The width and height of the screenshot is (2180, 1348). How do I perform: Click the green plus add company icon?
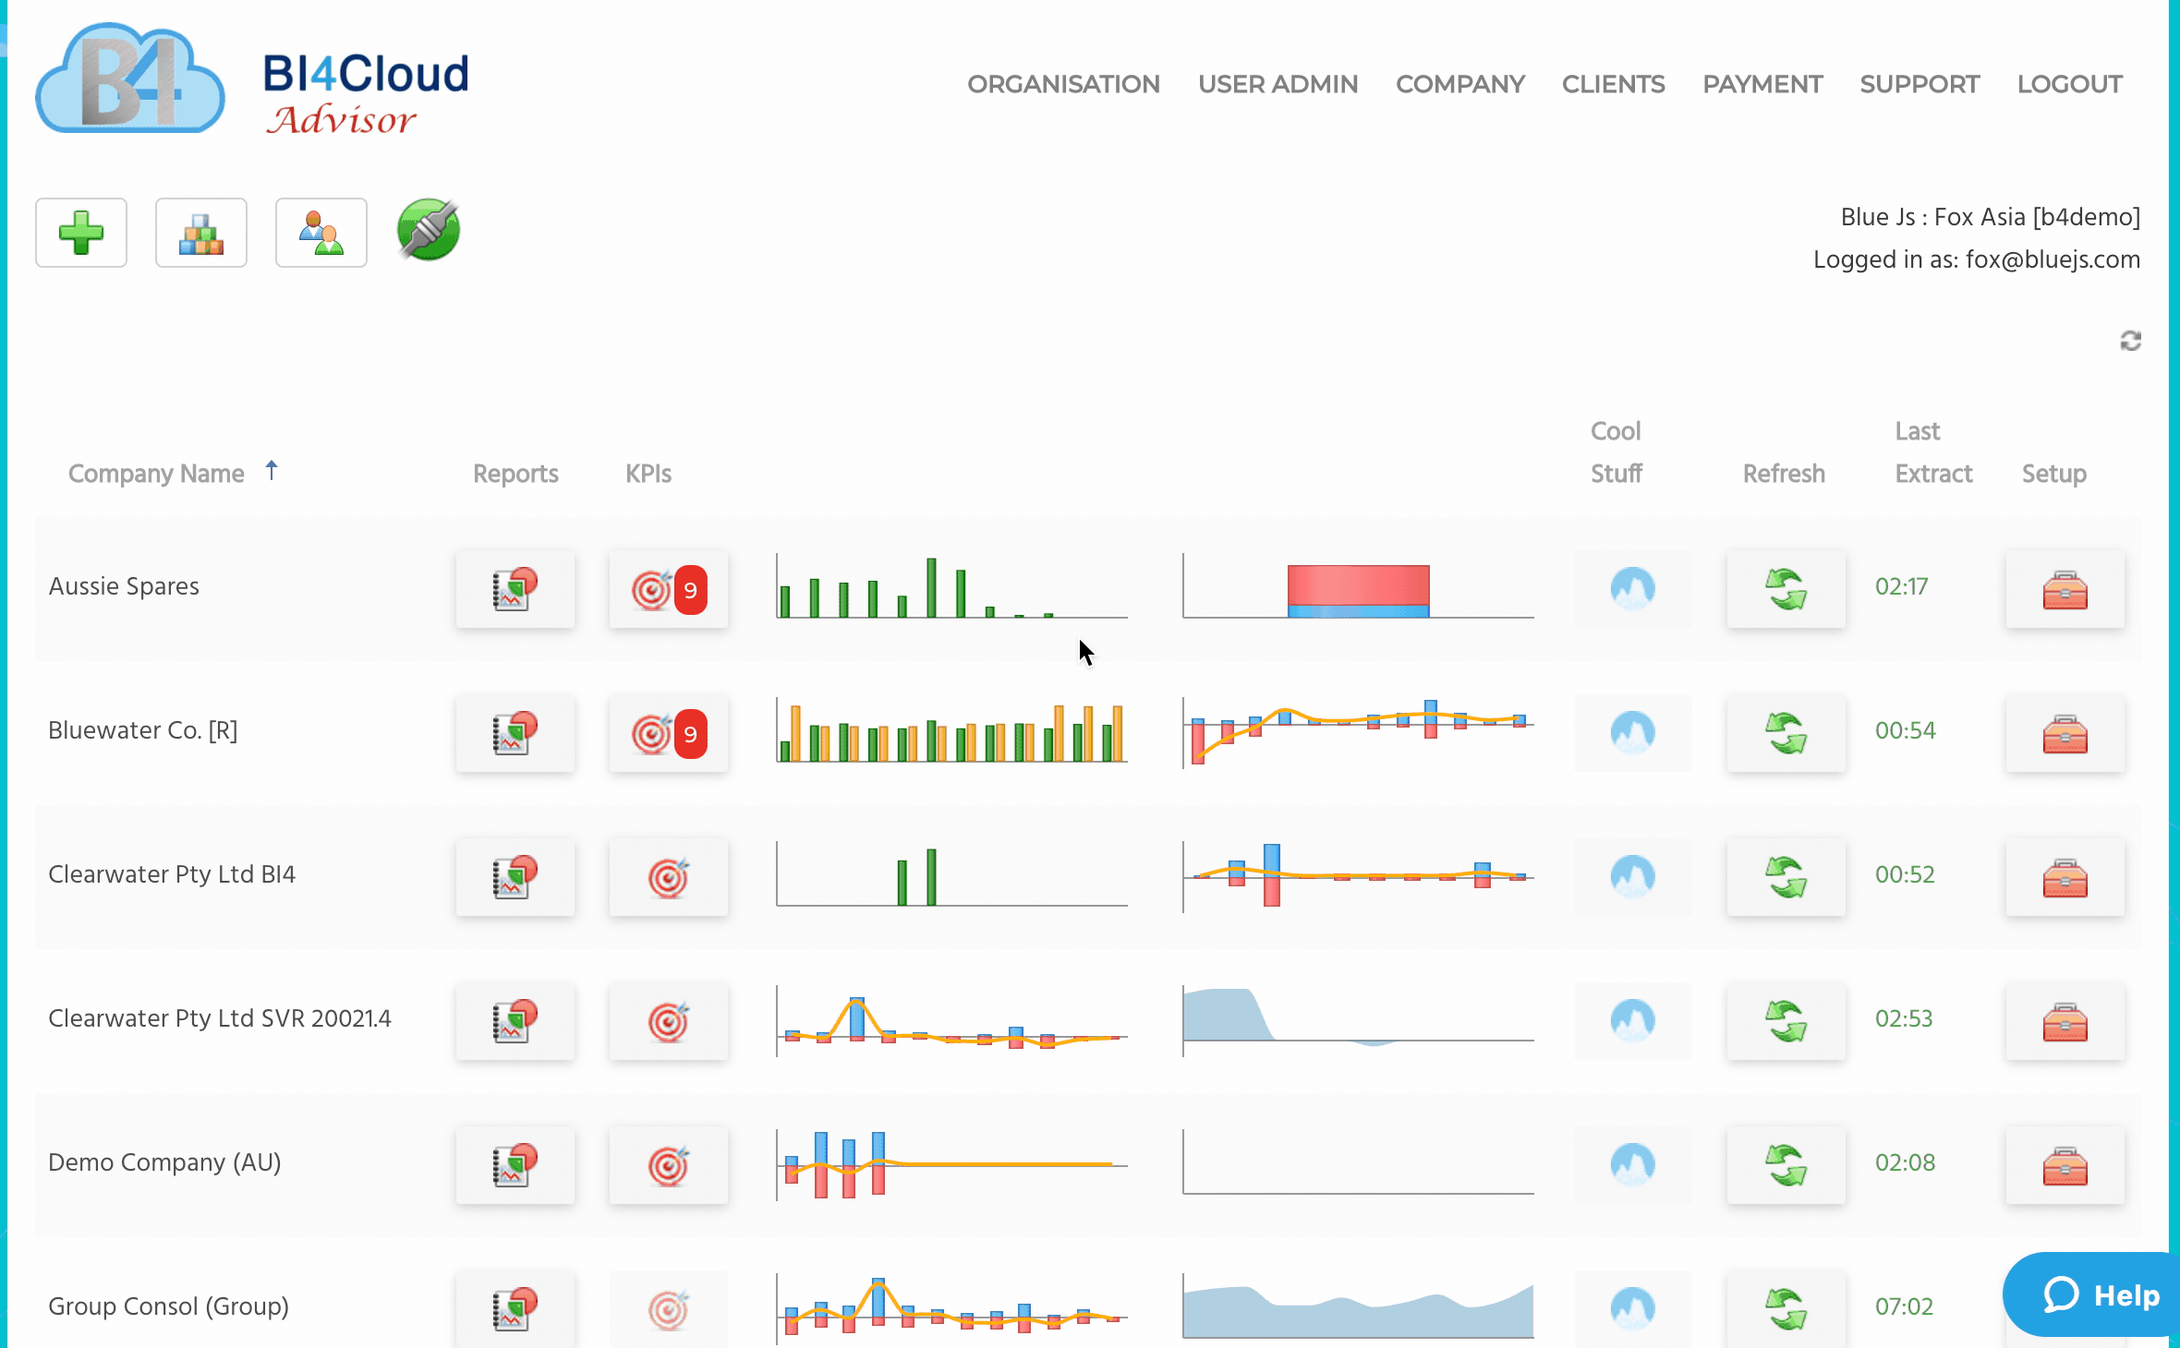click(81, 233)
